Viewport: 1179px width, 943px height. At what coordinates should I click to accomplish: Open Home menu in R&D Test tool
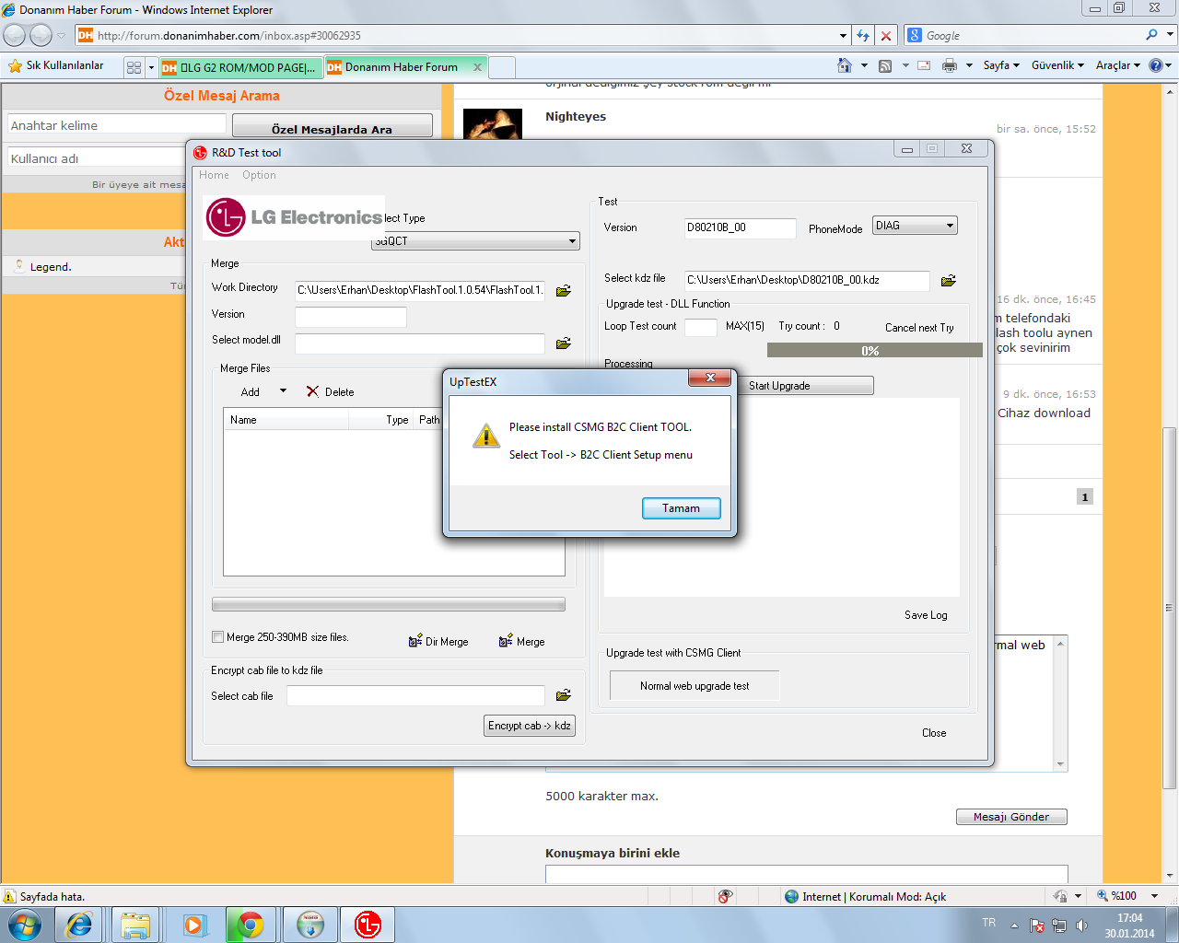click(214, 175)
